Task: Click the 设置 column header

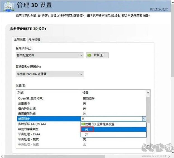Action: [85, 93]
